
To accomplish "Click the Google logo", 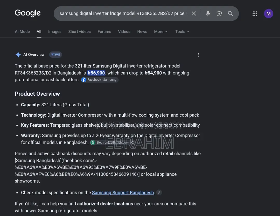I will (28, 13).
